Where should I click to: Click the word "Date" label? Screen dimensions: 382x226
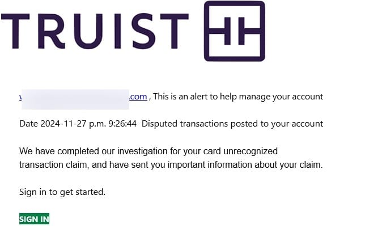click(29, 124)
